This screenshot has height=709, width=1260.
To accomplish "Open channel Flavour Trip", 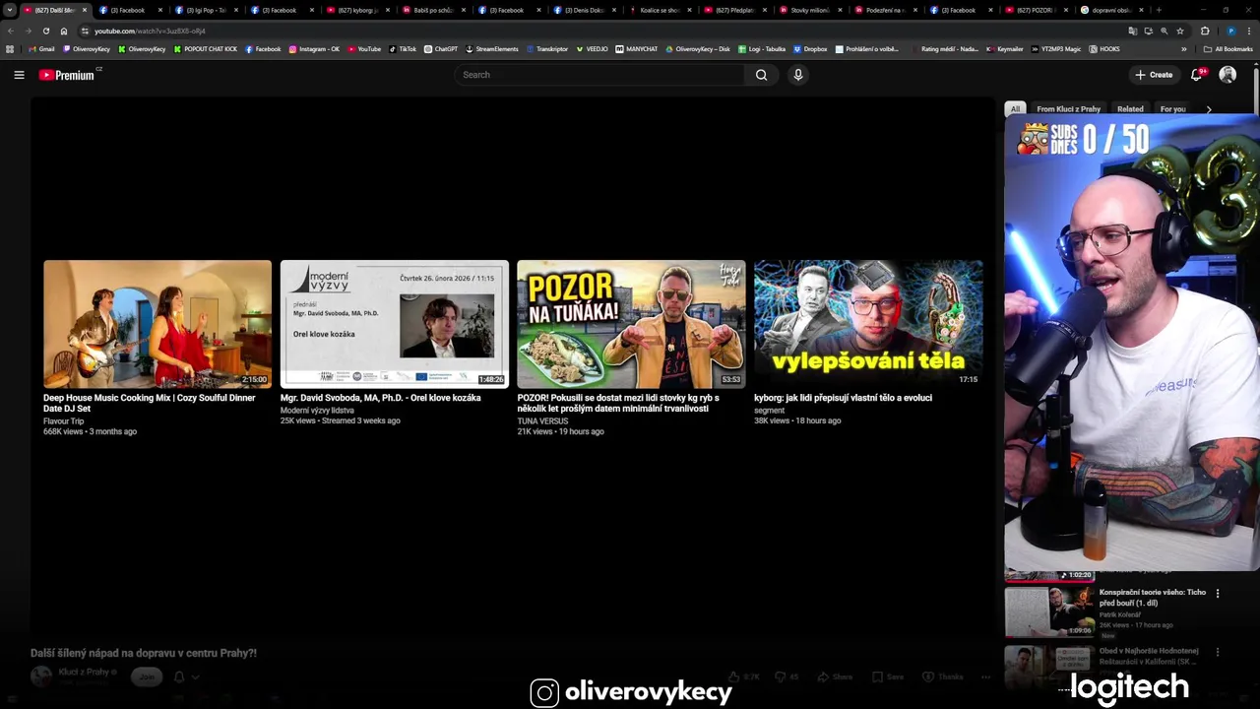I will click(63, 421).
